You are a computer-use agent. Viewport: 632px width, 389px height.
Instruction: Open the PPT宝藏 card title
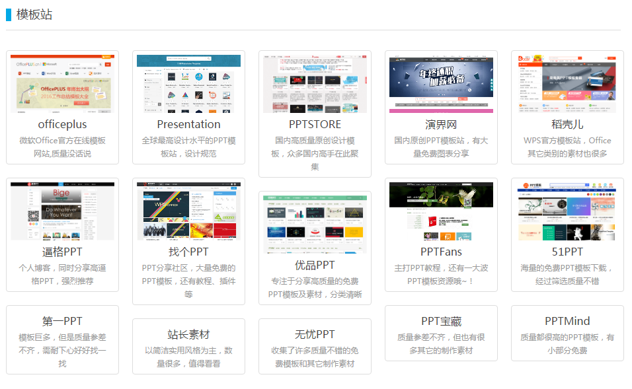pos(441,322)
